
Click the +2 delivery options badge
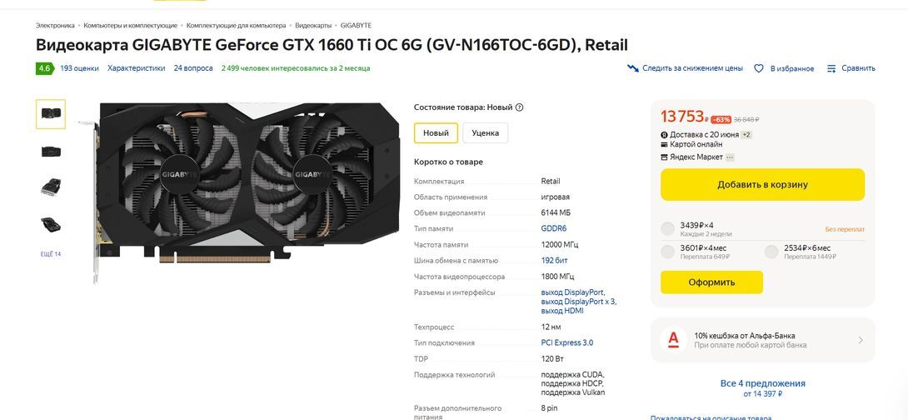746,135
